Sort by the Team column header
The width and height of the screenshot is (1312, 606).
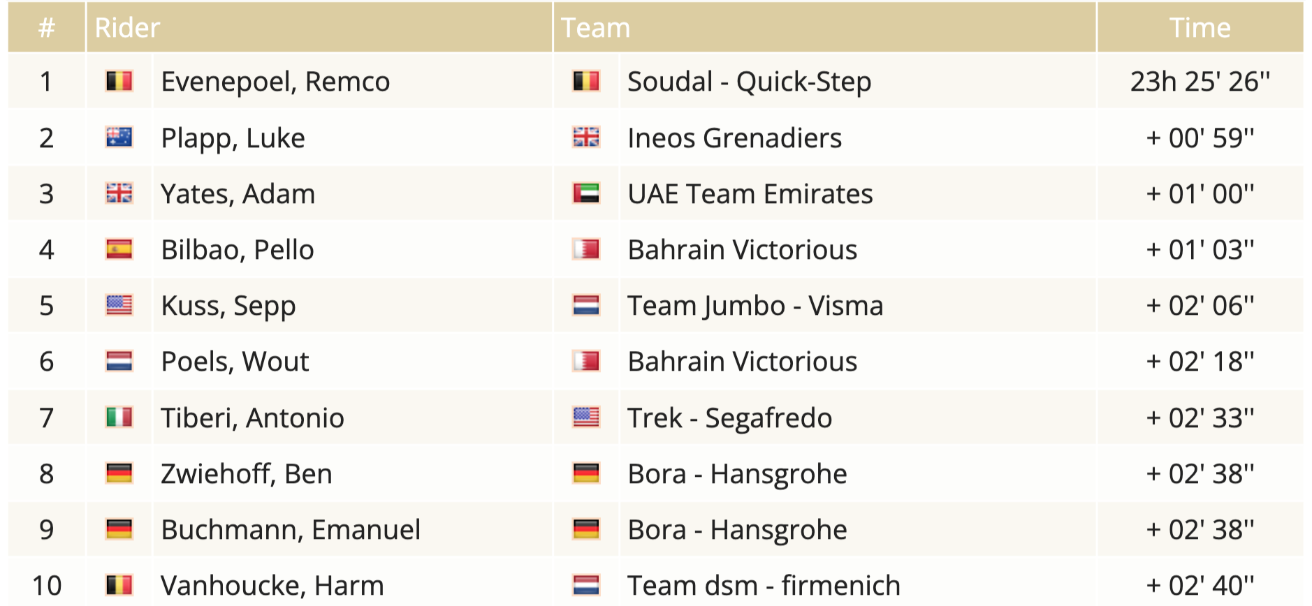coord(595,28)
